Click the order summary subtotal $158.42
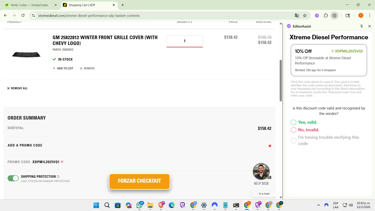 click(x=264, y=128)
